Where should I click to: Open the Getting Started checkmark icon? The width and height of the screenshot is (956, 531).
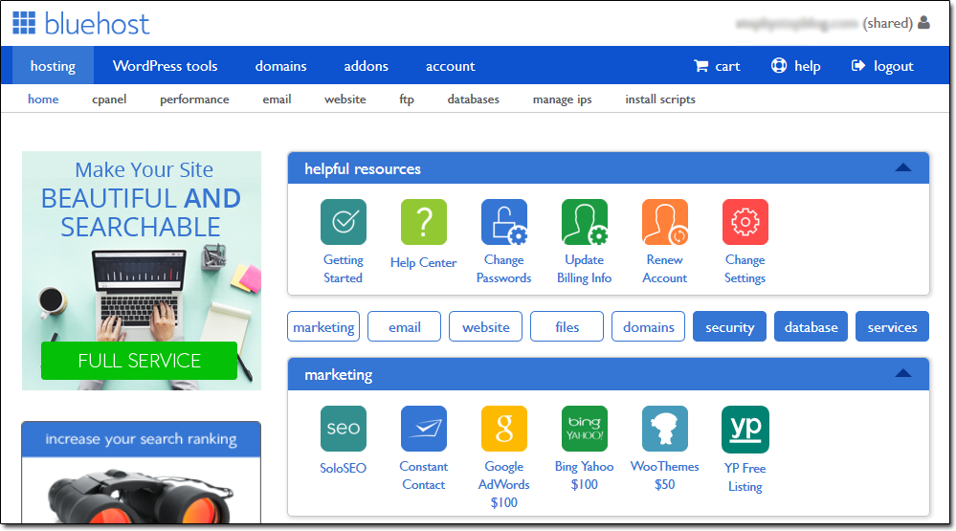coord(344,222)
